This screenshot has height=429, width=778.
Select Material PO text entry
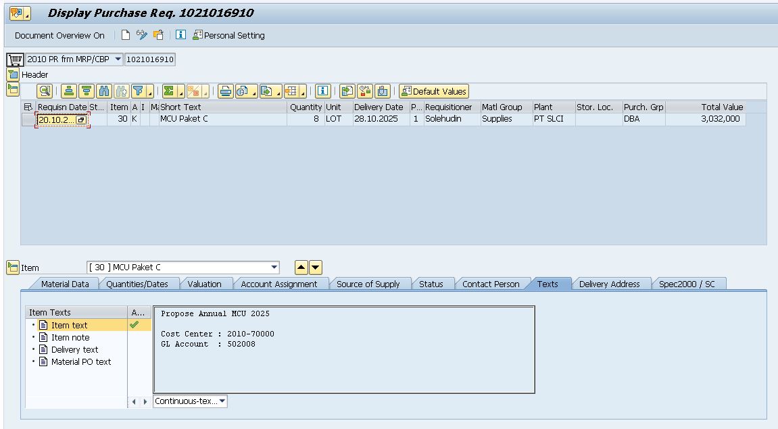click(81, 361)
